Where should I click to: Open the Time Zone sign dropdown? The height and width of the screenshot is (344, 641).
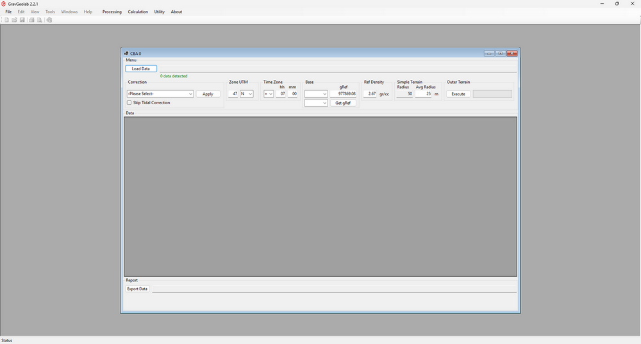pyautogui.click(x=269, y=94)
